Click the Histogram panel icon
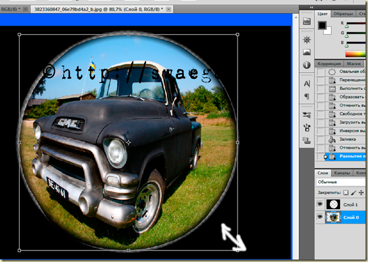368x262 pixels. [x=306, y=52]
